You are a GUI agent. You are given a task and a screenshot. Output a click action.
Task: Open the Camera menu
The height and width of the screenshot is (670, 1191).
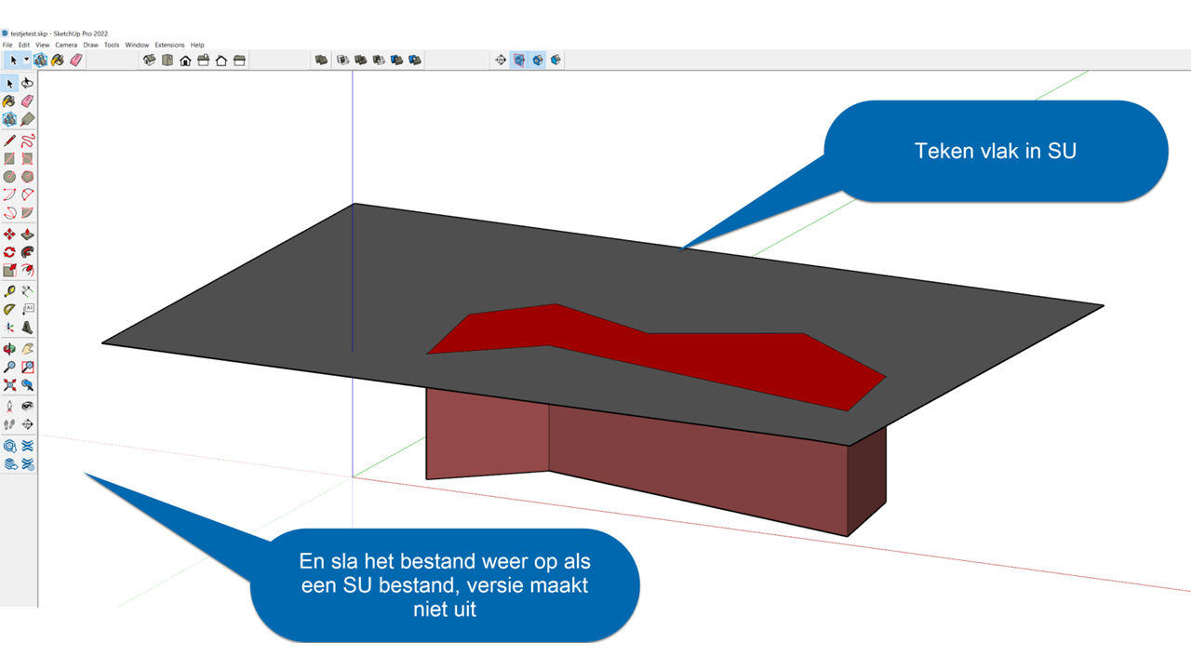click(66, 45)
